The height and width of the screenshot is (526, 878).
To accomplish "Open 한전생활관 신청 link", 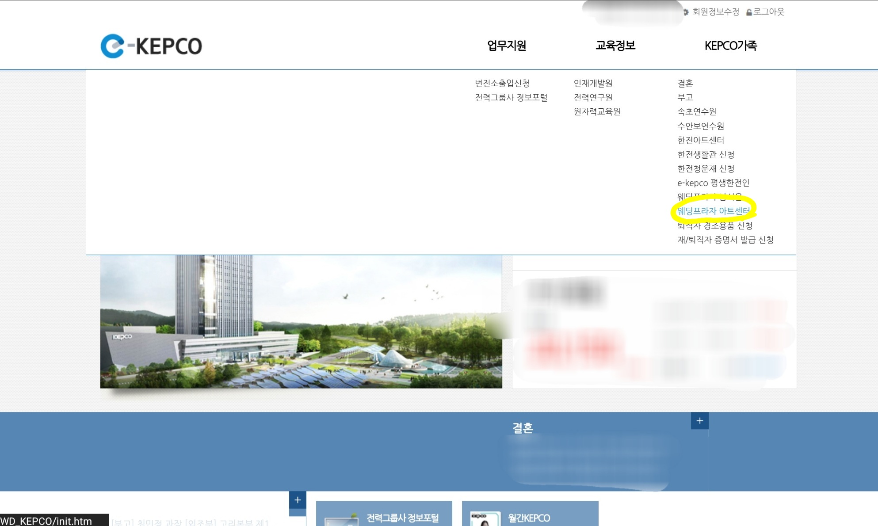I will click(x=706, y=154).
